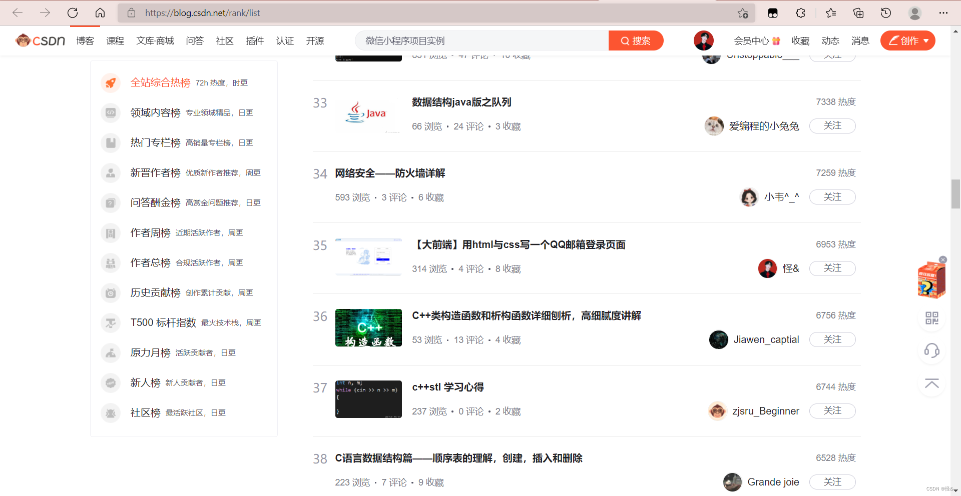Open 领域内容榜 via its sidebar icon
This screenshot has height=496, width=961.
[110, 113]
